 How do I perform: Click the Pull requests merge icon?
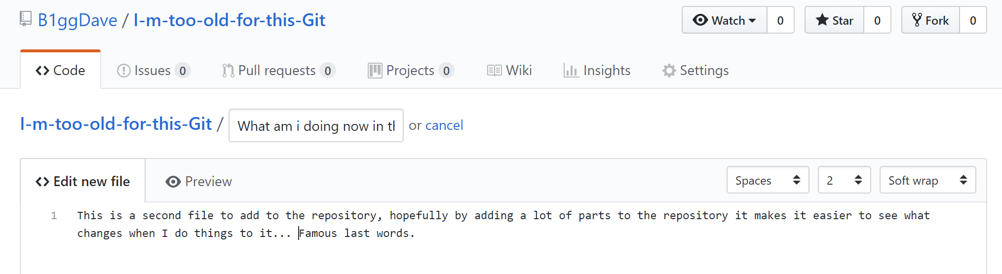coord(228,71)
